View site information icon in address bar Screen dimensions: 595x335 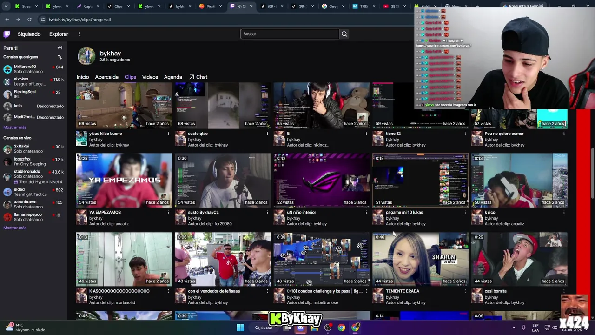(x=43, y=20)
